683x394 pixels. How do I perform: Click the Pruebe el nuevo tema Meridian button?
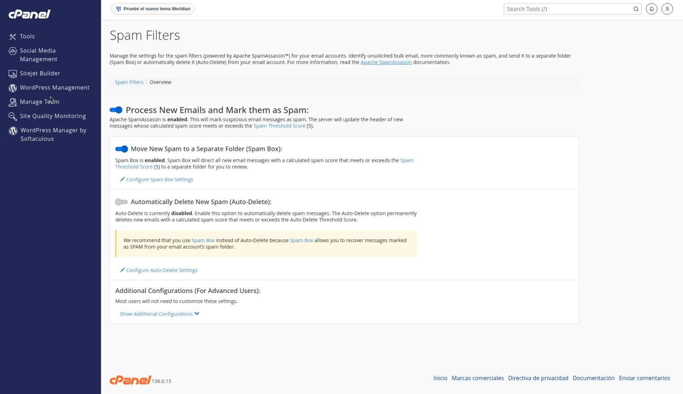tap(153, 9)
